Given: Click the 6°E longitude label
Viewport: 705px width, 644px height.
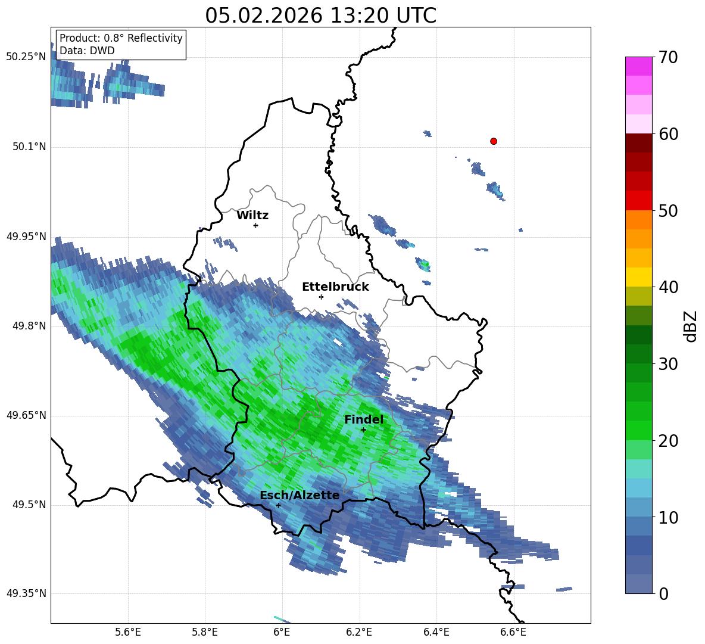Looking at the screenshot, I should (282, 632).
